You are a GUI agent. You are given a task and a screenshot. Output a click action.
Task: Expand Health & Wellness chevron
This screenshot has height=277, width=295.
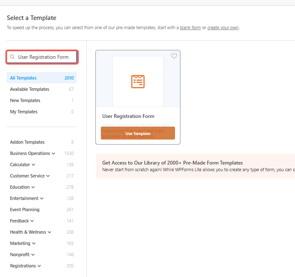click(x=50, y=232)
